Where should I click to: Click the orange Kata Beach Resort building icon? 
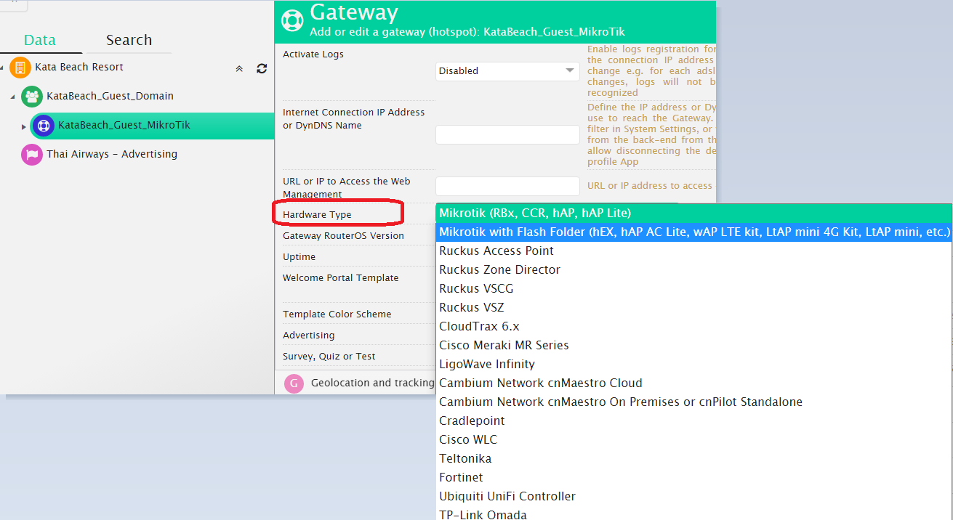(x=20, y=68)
